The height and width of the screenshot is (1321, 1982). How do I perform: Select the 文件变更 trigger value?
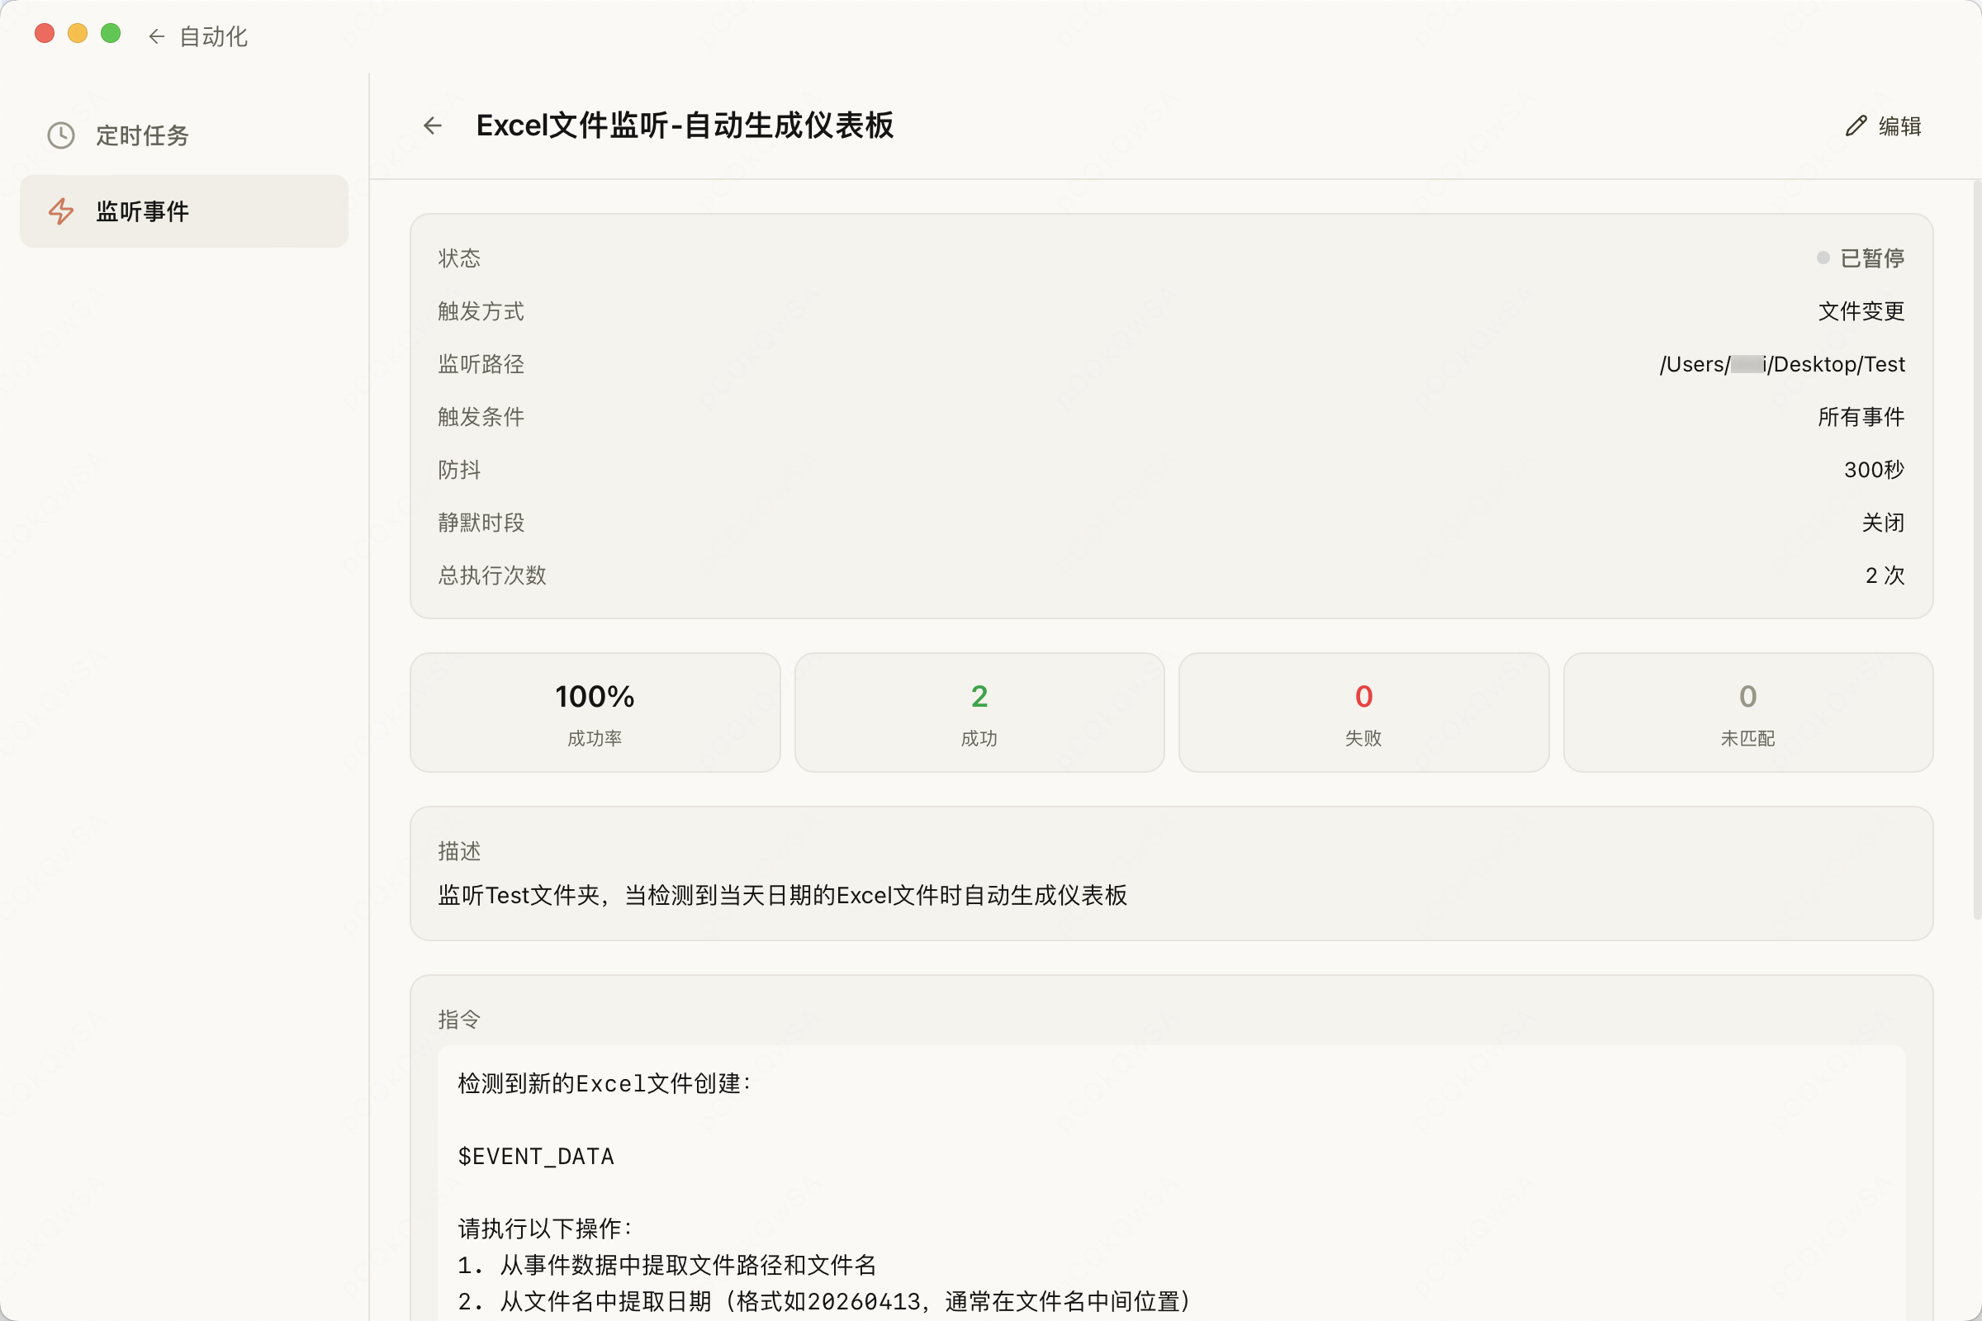[1861, 311]
